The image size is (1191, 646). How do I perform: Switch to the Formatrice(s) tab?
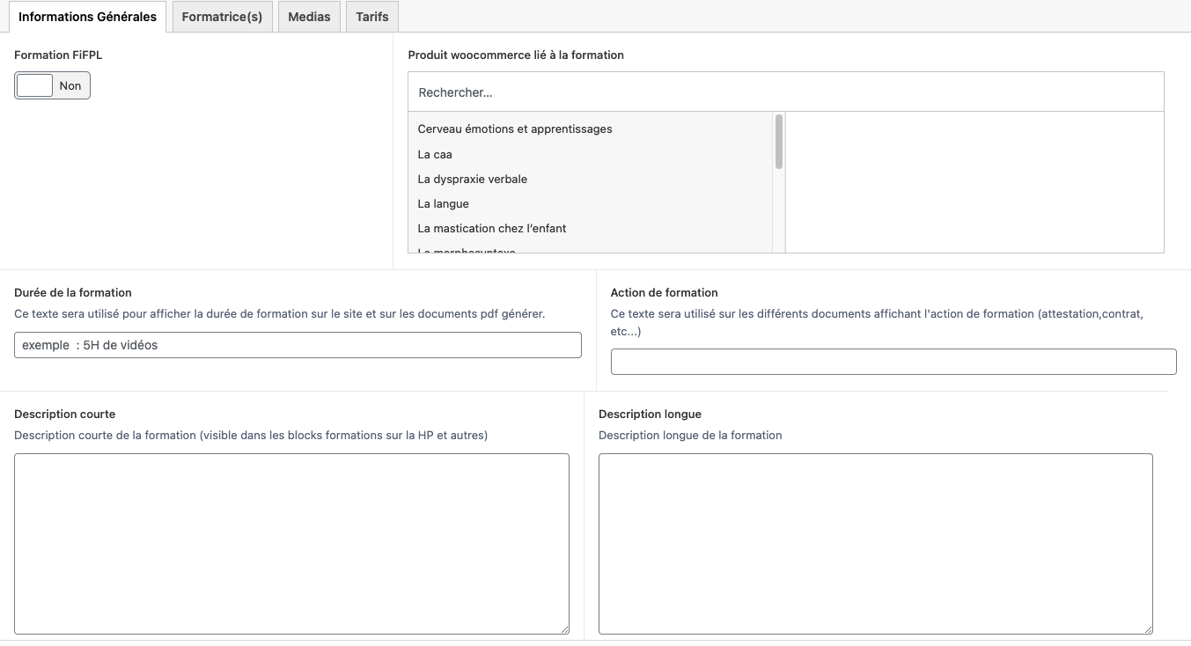point(222,17)
